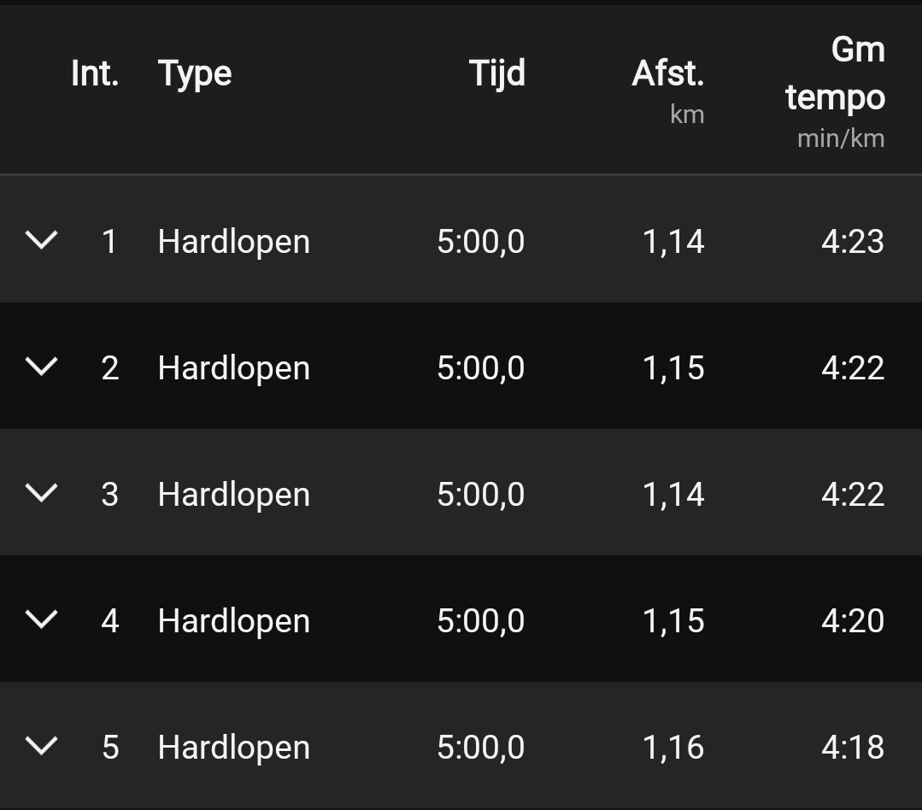Expand interval 1 row chevron

point(41,240)
